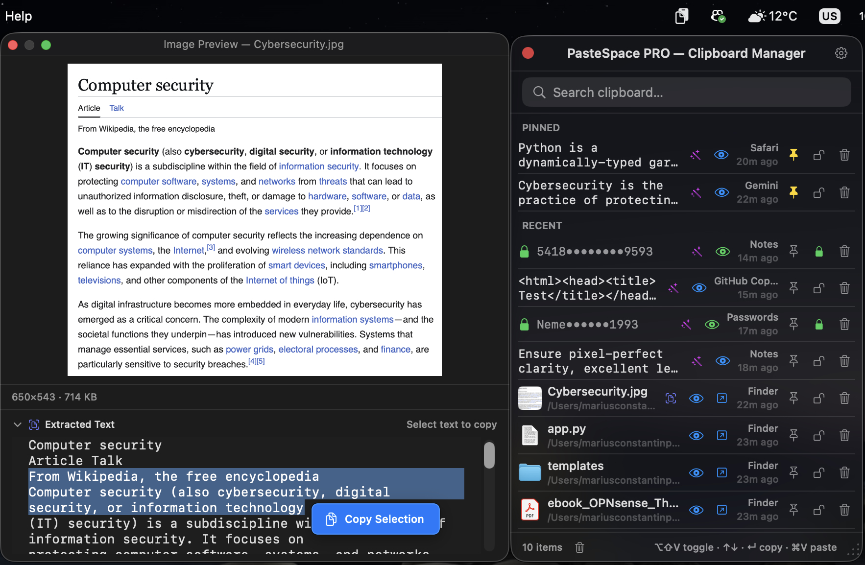The image size is (865, 565).
Task: Click the clipboard icon in the menu bar
Action: point(681,16)
